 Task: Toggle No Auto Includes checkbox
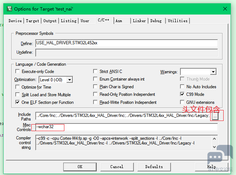(182, 86)
